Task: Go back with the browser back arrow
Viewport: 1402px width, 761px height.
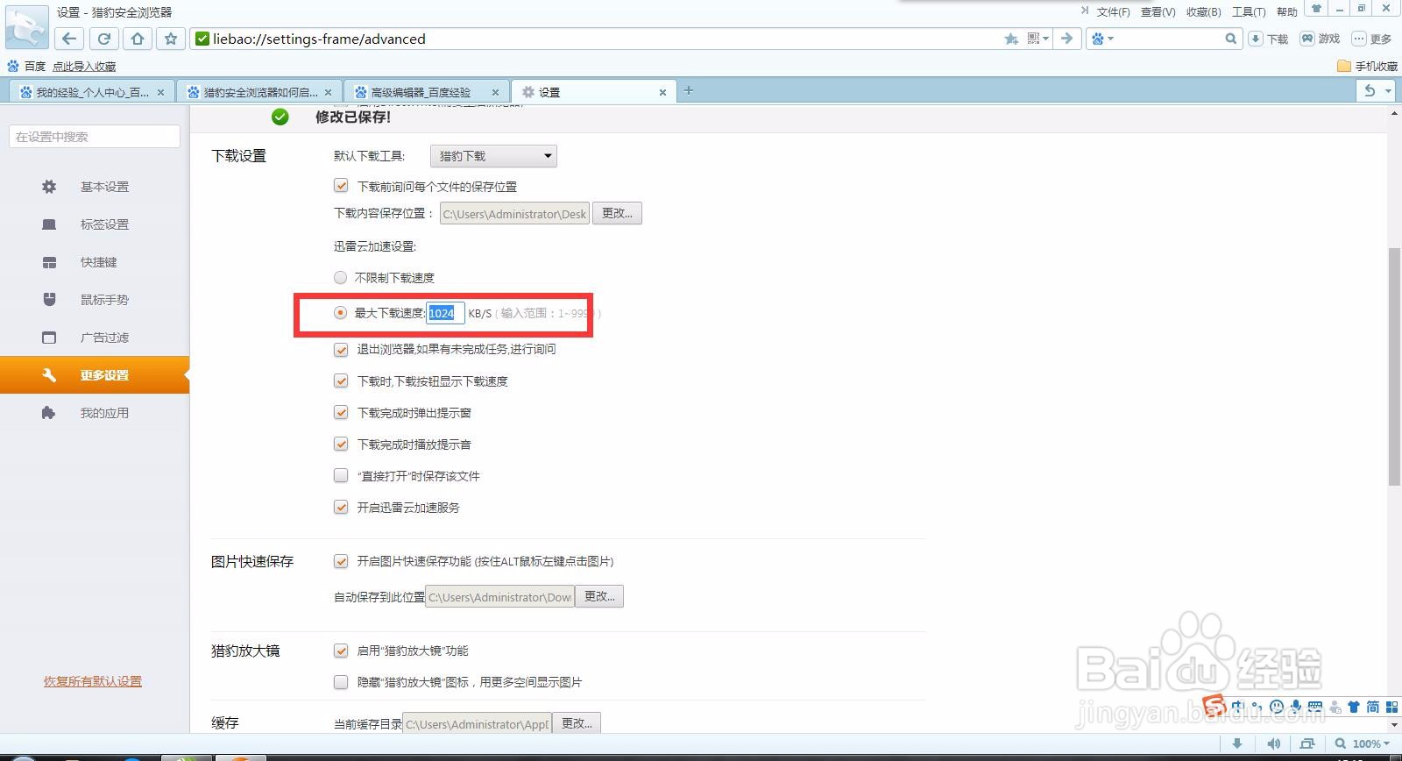Action: (69, 39)
